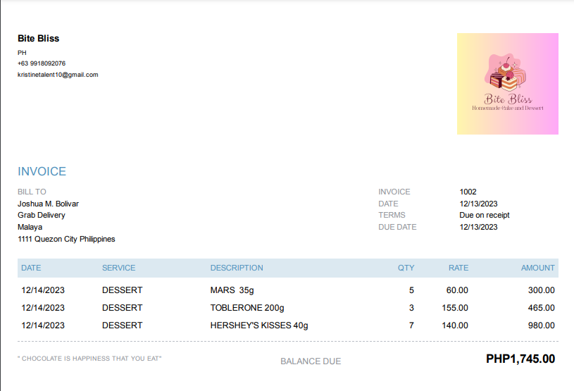Click the BALANCE DUE label
This screenshot has width=574, height=391.
(311, 361)
